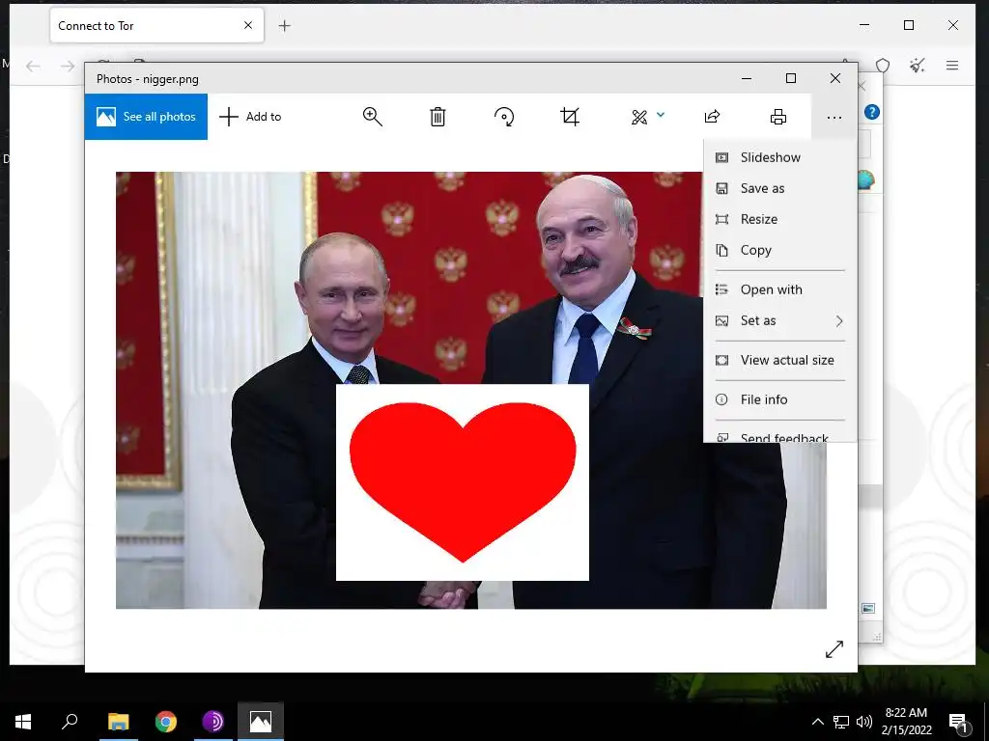The image size is (989, 741).
Task: Open the volume tray icon
Action: pos(864,722)
